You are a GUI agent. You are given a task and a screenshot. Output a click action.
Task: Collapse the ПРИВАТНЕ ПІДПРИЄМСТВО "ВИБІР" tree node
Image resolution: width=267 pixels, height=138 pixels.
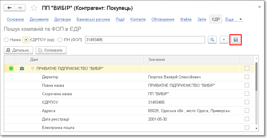[x=32, y=68]
